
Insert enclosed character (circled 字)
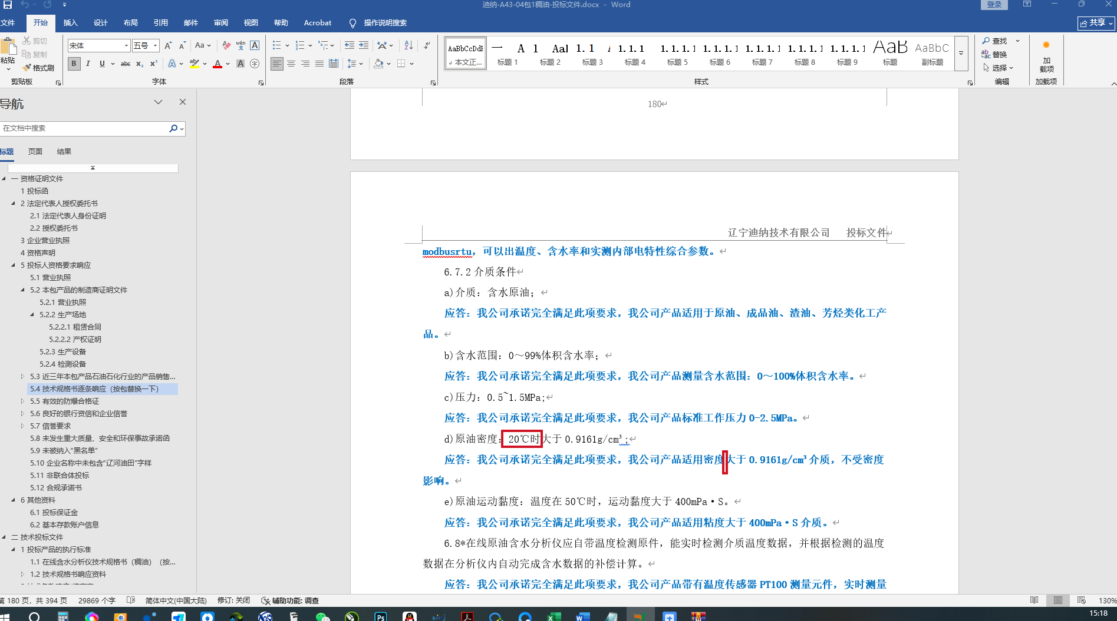point(255,64)
